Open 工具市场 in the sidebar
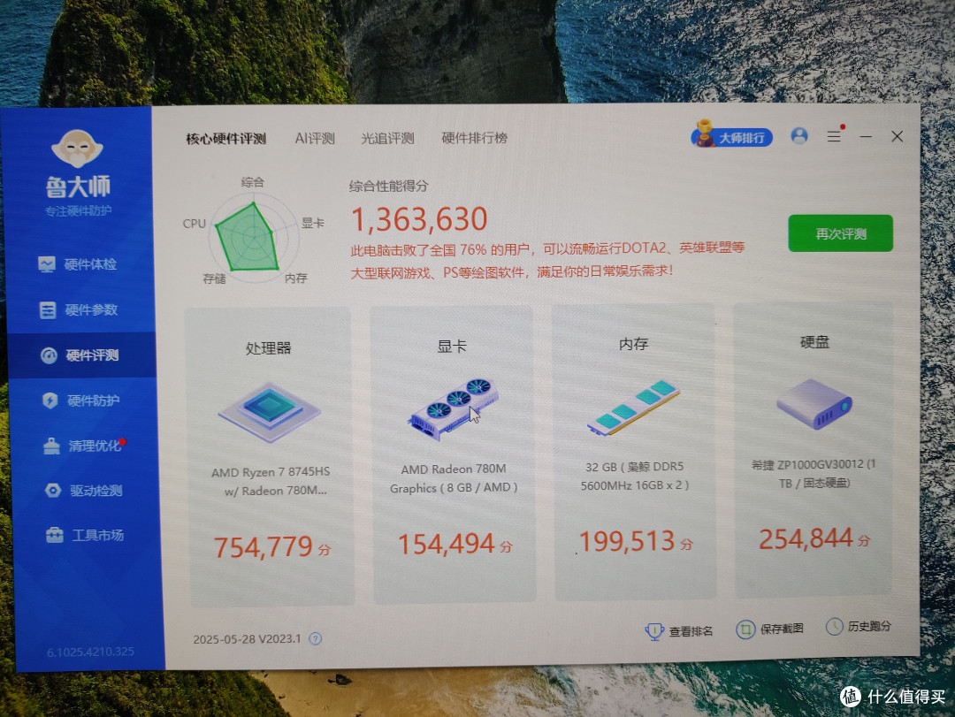Image resolution: width=955 pixels, height=717 pixels. point(85,536)
